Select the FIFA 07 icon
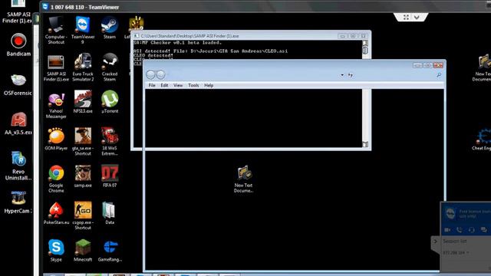491x276 pixels. (x=110, y=176)
